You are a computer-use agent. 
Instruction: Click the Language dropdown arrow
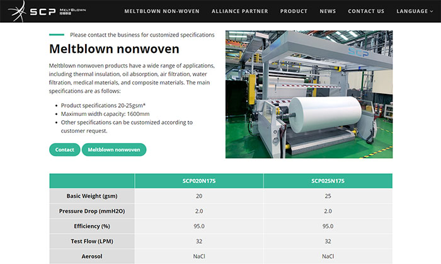coord(432,11)
